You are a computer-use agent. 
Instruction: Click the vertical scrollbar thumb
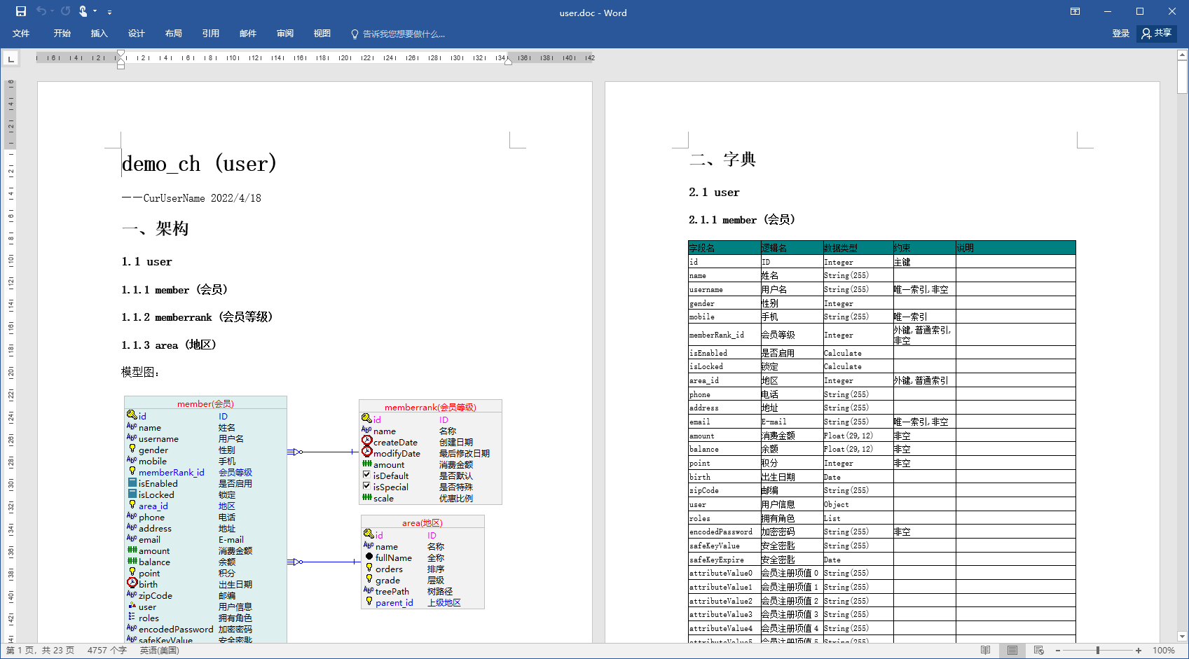point(1183,77)
